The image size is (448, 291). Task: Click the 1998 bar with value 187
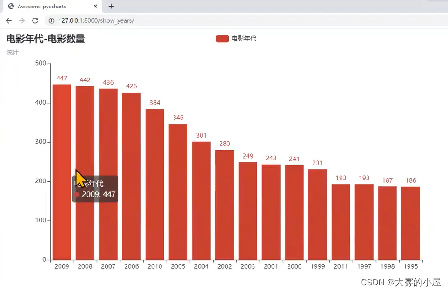click(x=388, y=223)
